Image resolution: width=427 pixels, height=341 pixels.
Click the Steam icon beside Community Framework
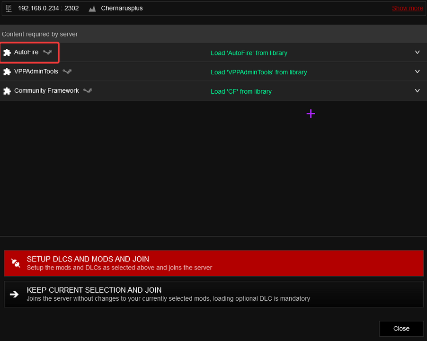click(88, 91)
